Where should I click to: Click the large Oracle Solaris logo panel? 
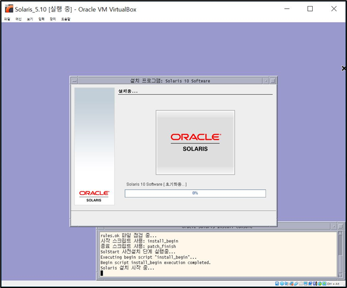(195, 142)
